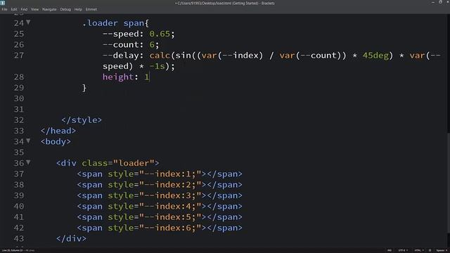Open the UTF-8 encoding dropdown
The width and height of the screenshot is (450, 253).
(x=403, y=250)
